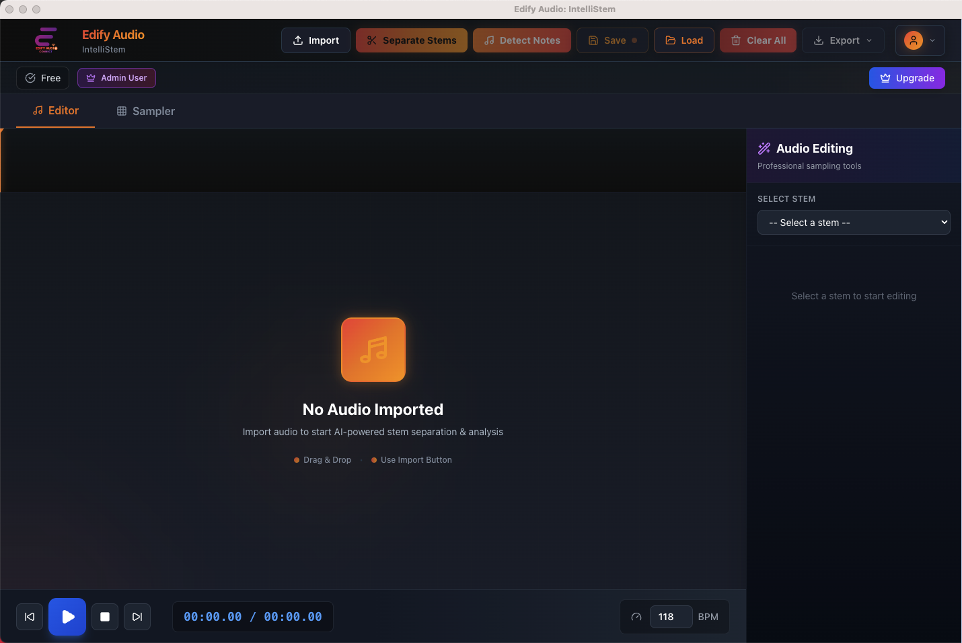
Task: Switch to the Sampler tab
Action: (146, 111)
